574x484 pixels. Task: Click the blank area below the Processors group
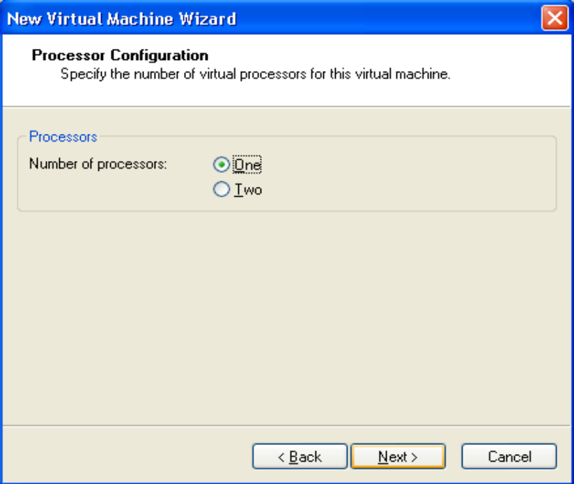(286, 314)
